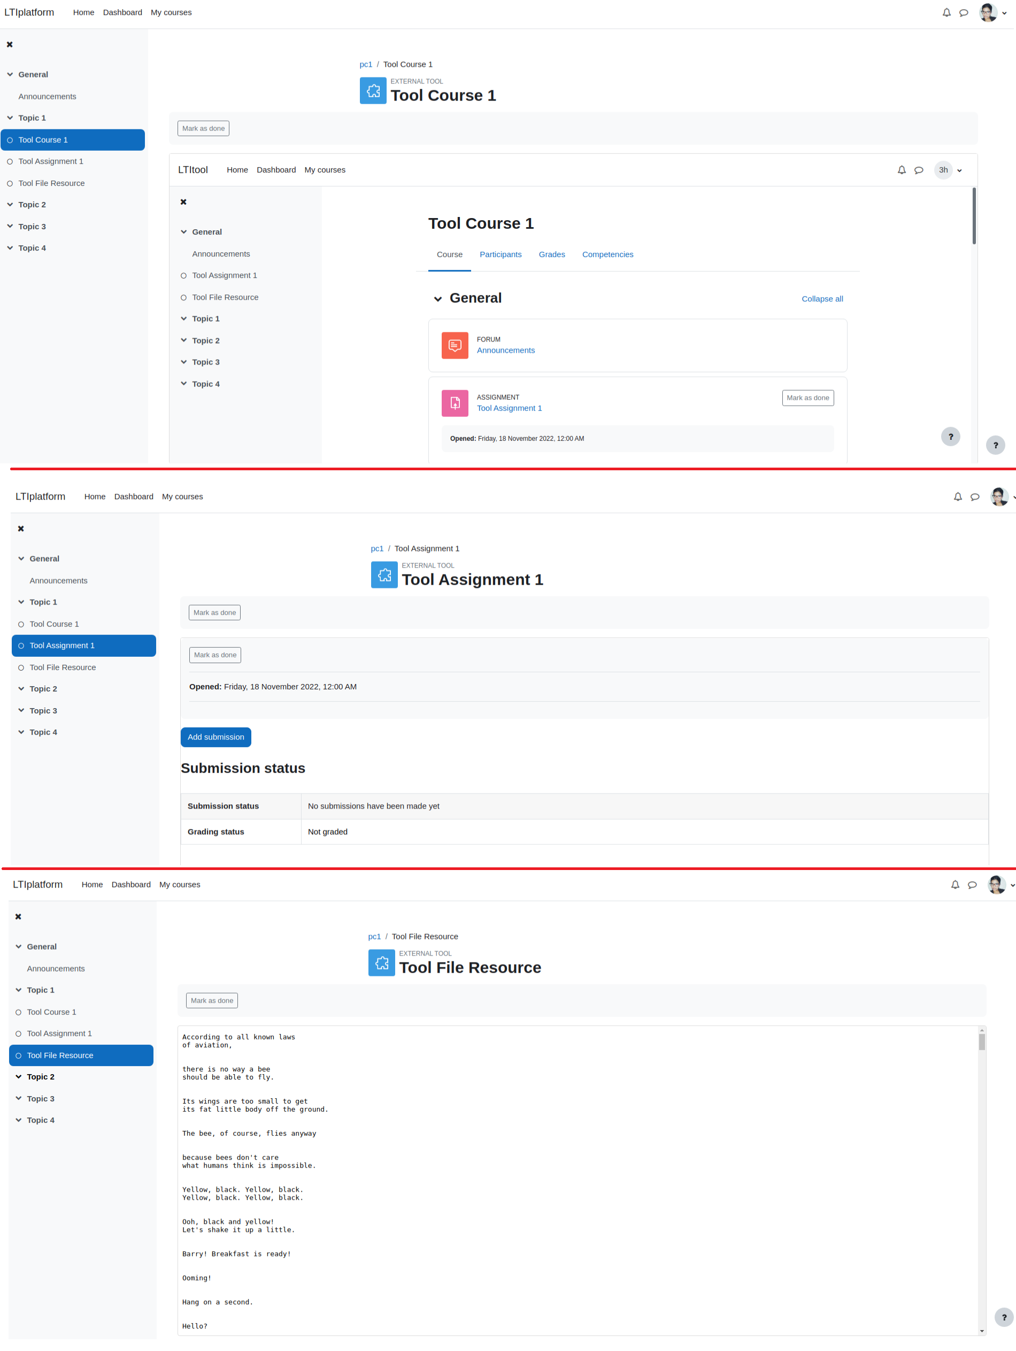Toggle Mark as done under Tool File Resource title
The width and height of the screenshot is (1016, 1351).
pos(212,1000)
